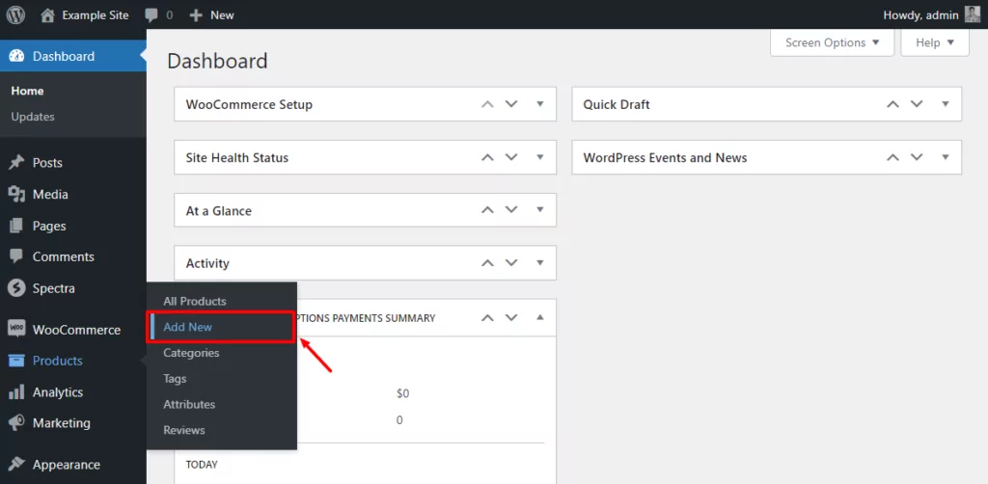Choose Categories from the Products flyout
This screenshot has width=988, height=484.
[191, 353]
